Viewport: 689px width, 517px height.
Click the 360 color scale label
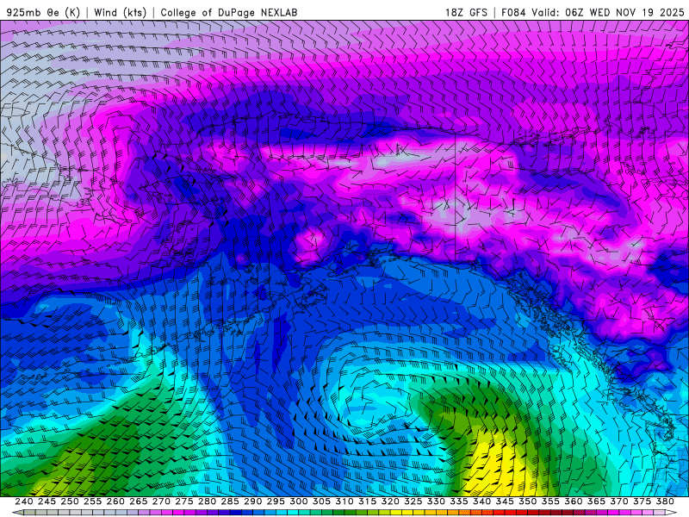tap(574, 501)
